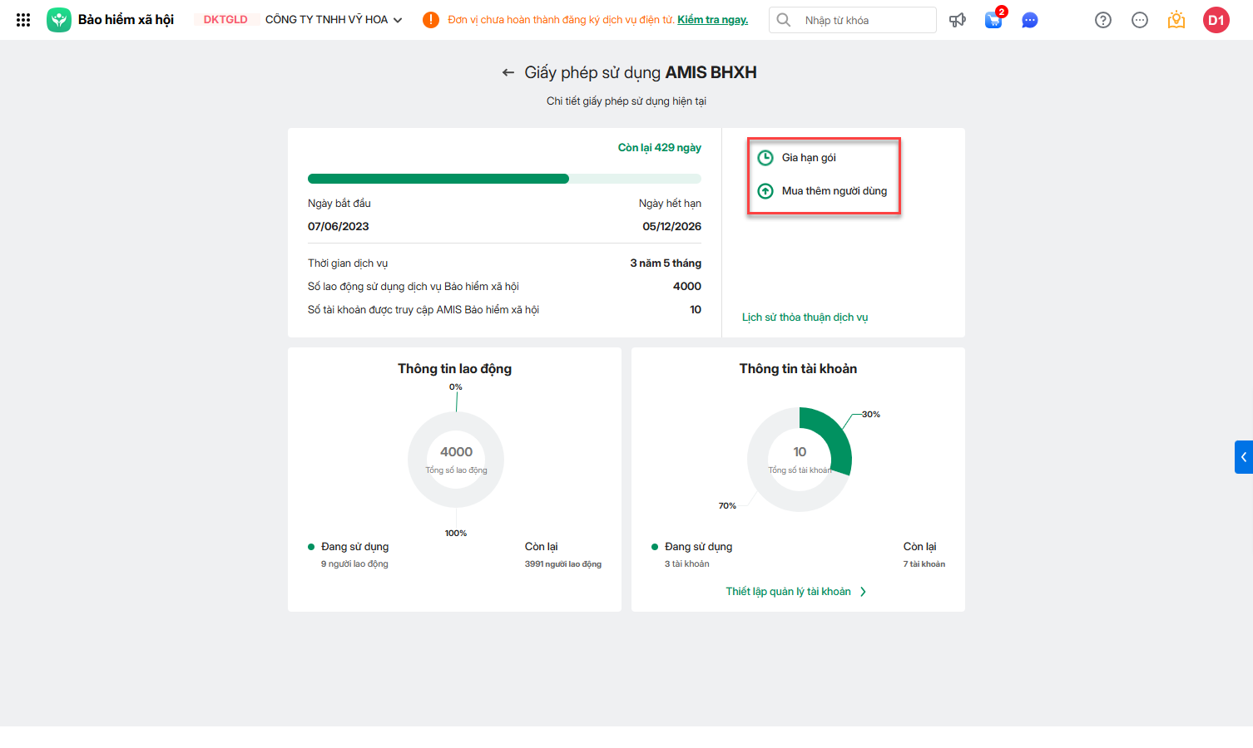Select Mua thêm người dùng option
Image resolution: width=1253 pixels, height=748 pixels.
(x=833, y=191)
